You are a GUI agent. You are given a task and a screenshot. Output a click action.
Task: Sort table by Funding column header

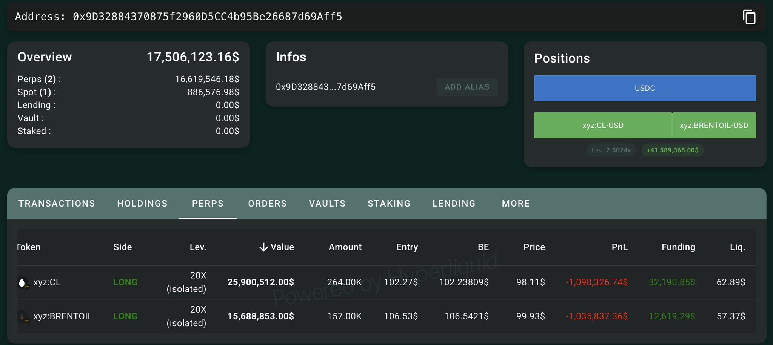coord(678,247)
